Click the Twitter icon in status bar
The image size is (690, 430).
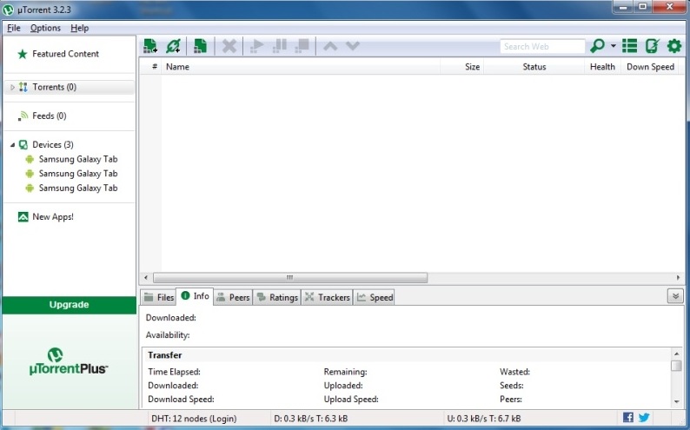(644, 417)
